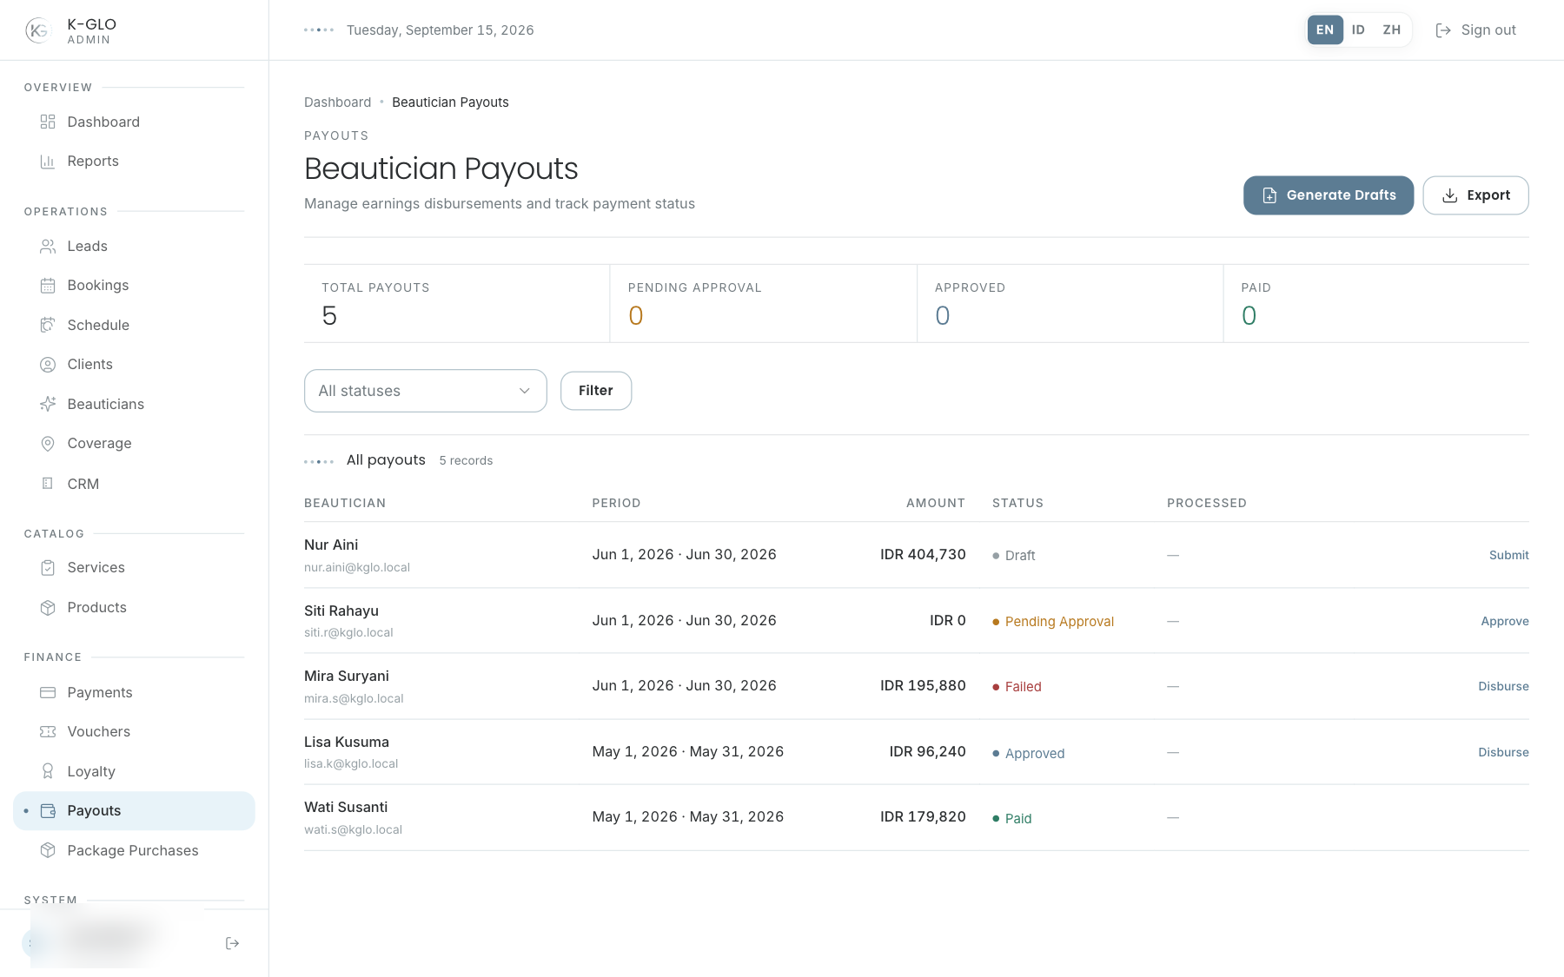
Task: Disburse Mira Suryani's failed payout
Action: click(x=1503, y=686)
